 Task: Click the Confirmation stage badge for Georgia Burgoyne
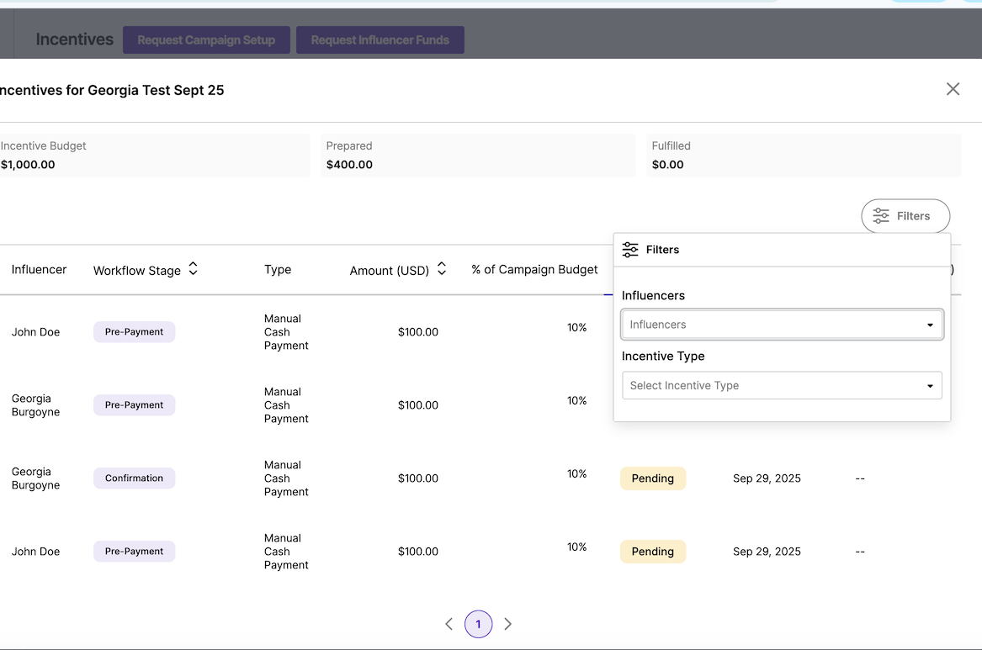(134, 478)
